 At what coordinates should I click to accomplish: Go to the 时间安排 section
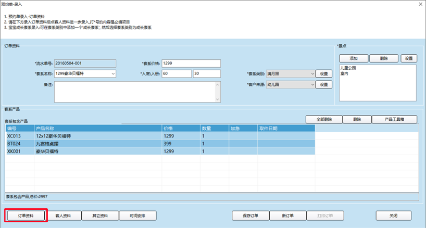137,216
